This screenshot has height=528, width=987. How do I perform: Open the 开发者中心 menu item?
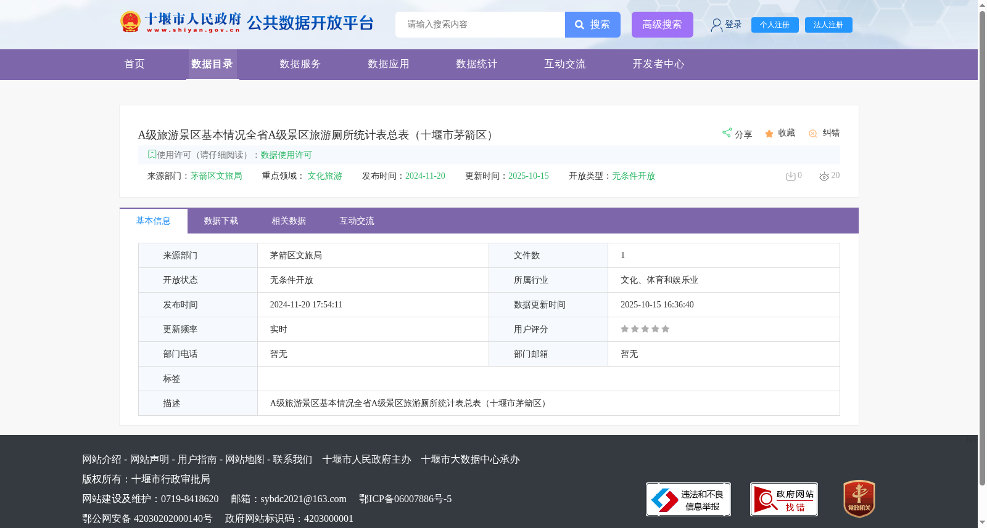(658, 64)
